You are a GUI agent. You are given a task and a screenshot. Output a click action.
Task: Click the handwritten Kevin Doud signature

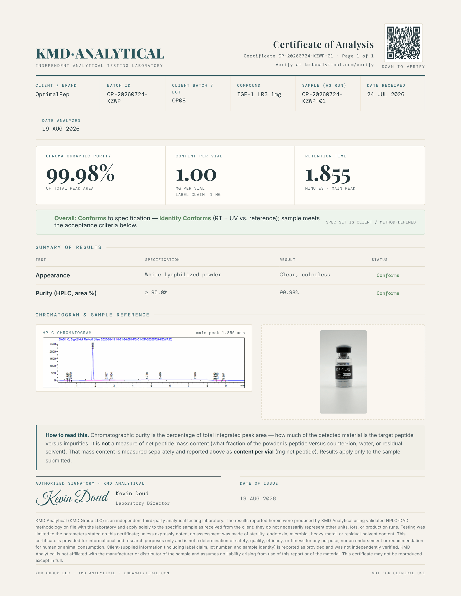(73, 497)
